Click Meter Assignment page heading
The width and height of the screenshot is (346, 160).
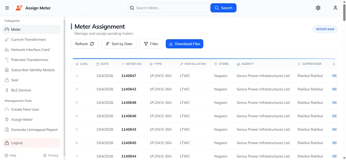pyautogui.click(x=100, y=27)
